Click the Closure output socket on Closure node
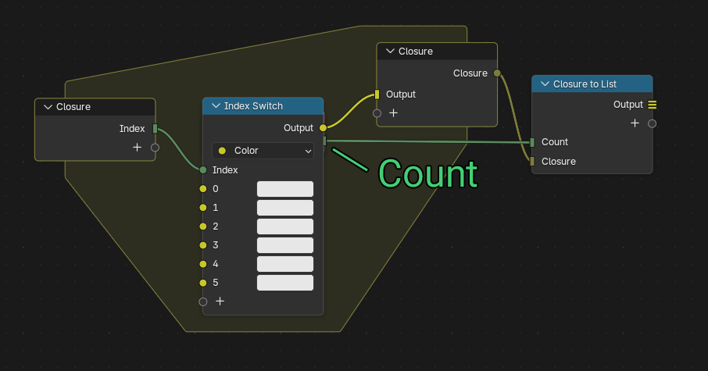The width and height of the screenshot is (708, 371). point(497,73)
